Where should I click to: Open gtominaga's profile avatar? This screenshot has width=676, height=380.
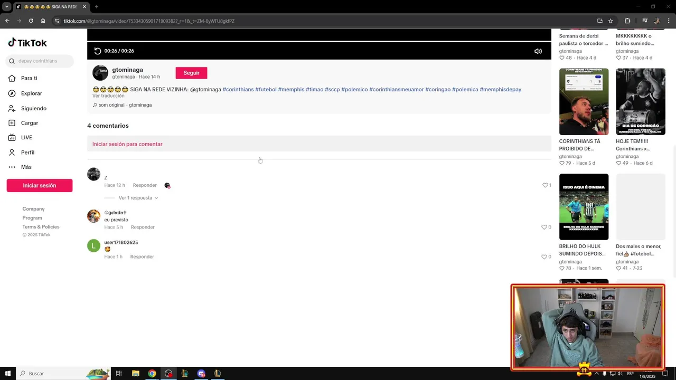tap(100, 73)
